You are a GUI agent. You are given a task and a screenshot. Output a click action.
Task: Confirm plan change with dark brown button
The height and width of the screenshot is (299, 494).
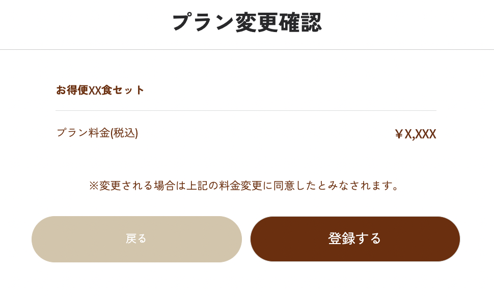(x=355, y=239)
